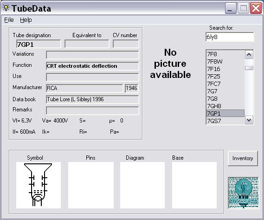Viewport: 264px width, 220px height.
Task: Click the Manufacturer field showing RCA
Action: 84,88
